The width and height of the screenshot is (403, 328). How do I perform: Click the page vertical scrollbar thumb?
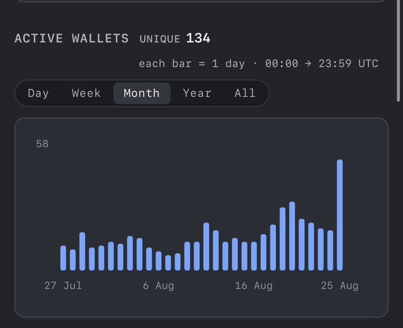(x=398, y=50)
